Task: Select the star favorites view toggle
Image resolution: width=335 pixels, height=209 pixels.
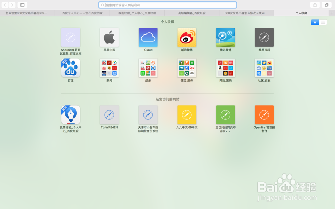Action: [x=315, y=22]
